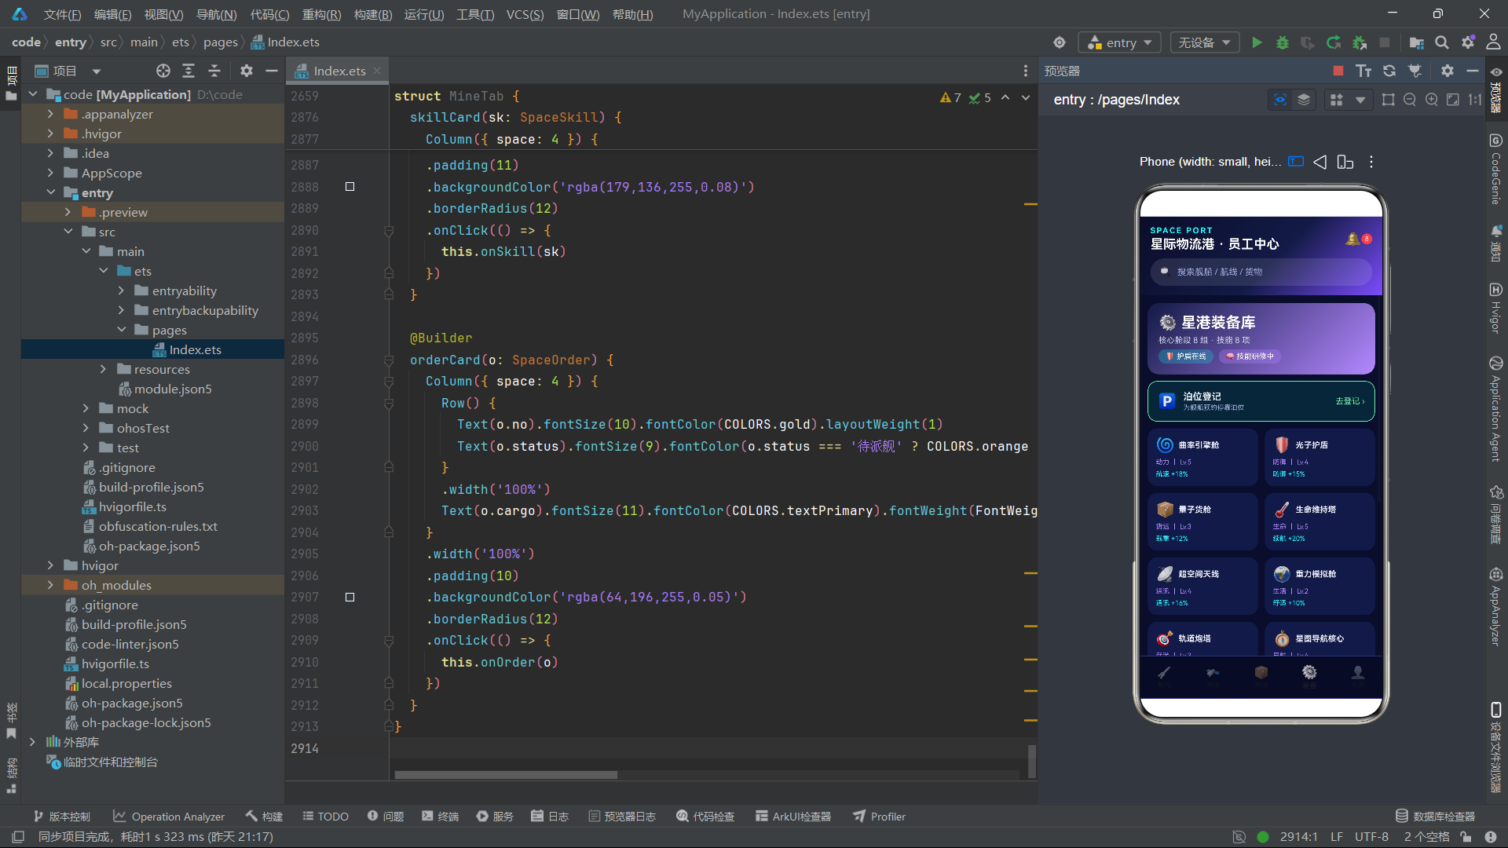Select the Index.ets editor tab

point(339,71)
